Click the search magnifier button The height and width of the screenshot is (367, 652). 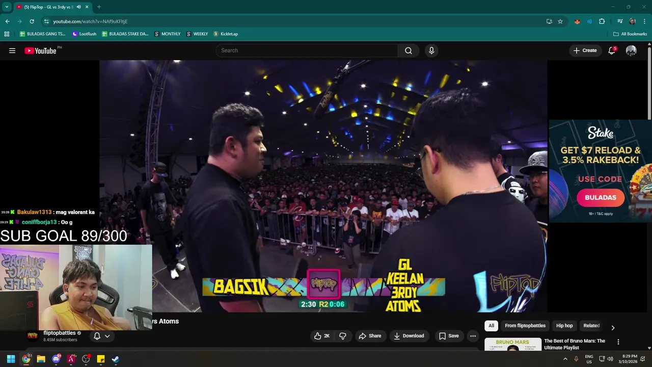(409, 50)
